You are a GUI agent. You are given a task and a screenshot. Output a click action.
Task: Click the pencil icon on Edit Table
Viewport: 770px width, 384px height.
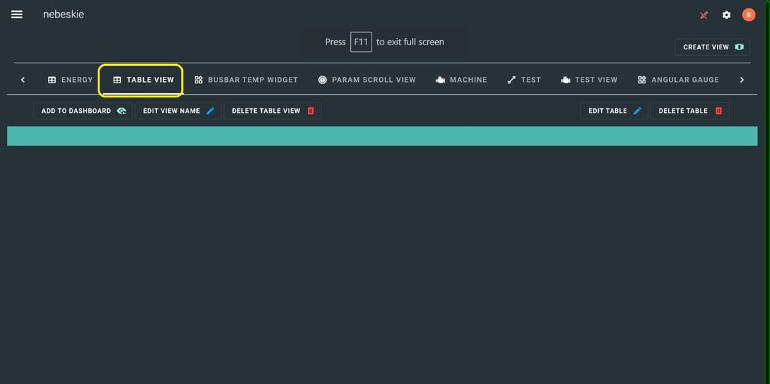(x=637, y=111)
